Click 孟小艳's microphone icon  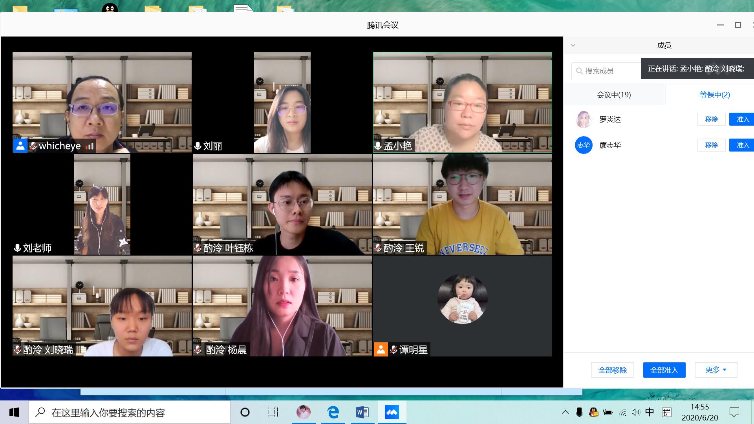point(378,146)
